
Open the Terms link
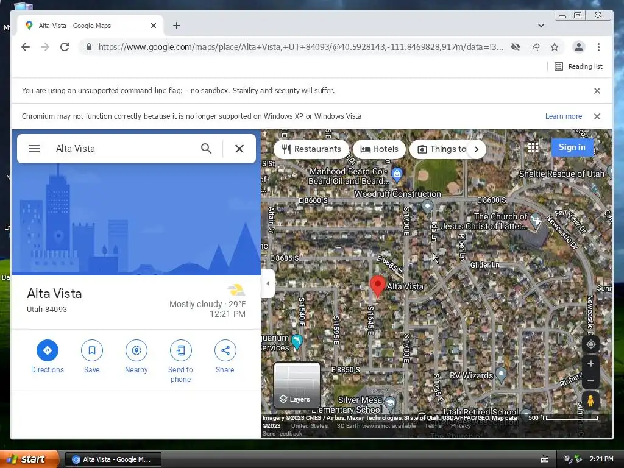(x=433, y=426)
